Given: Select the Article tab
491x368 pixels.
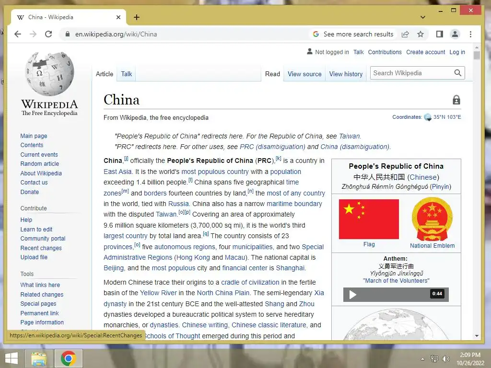Looking at the screenshot, I should click(104, 74).
